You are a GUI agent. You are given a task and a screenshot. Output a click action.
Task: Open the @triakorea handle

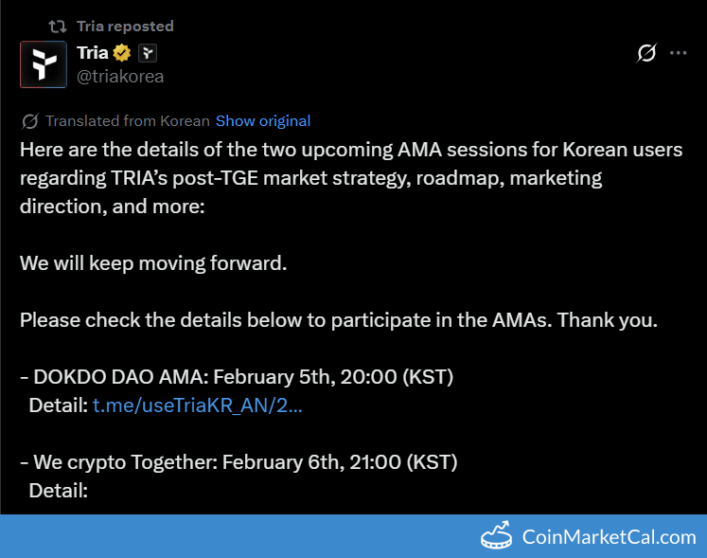tap(120, 77)
